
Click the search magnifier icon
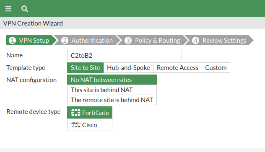25,9
